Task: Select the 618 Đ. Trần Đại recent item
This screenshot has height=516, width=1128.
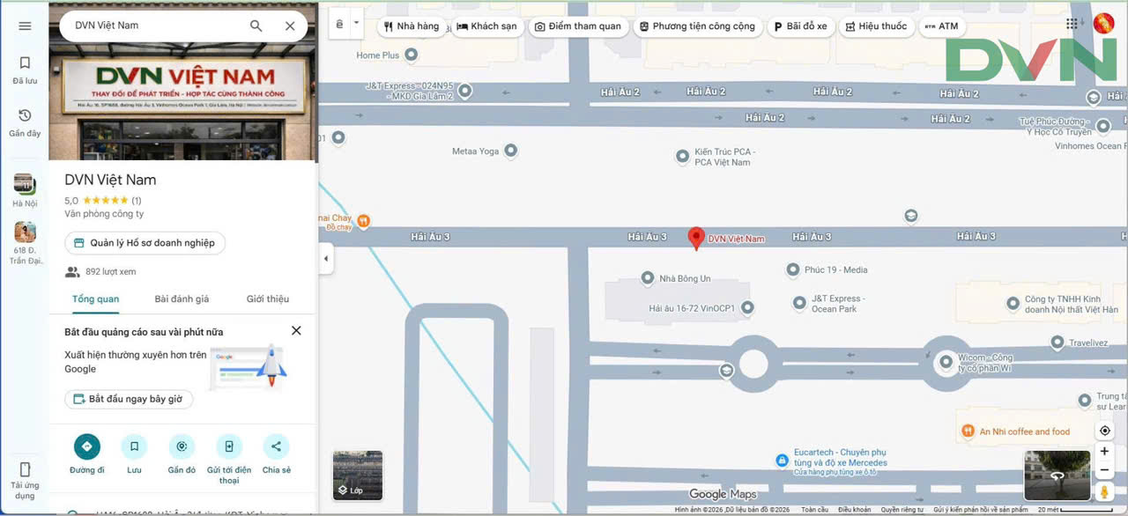Action: [x=25, y=243]
